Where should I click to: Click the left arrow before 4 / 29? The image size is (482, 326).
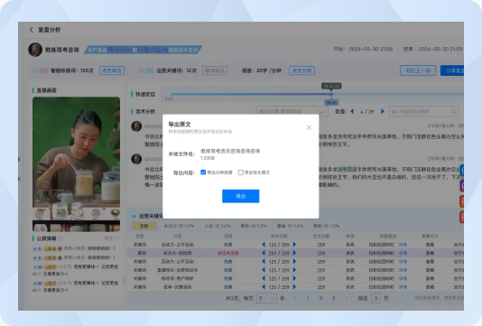(x=352, y=111)
